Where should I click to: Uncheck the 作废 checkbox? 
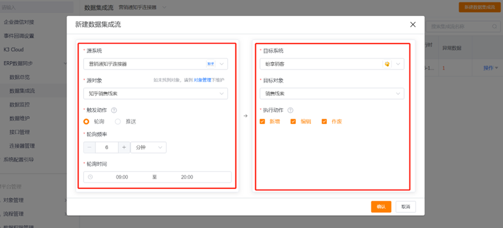point(324,122)
